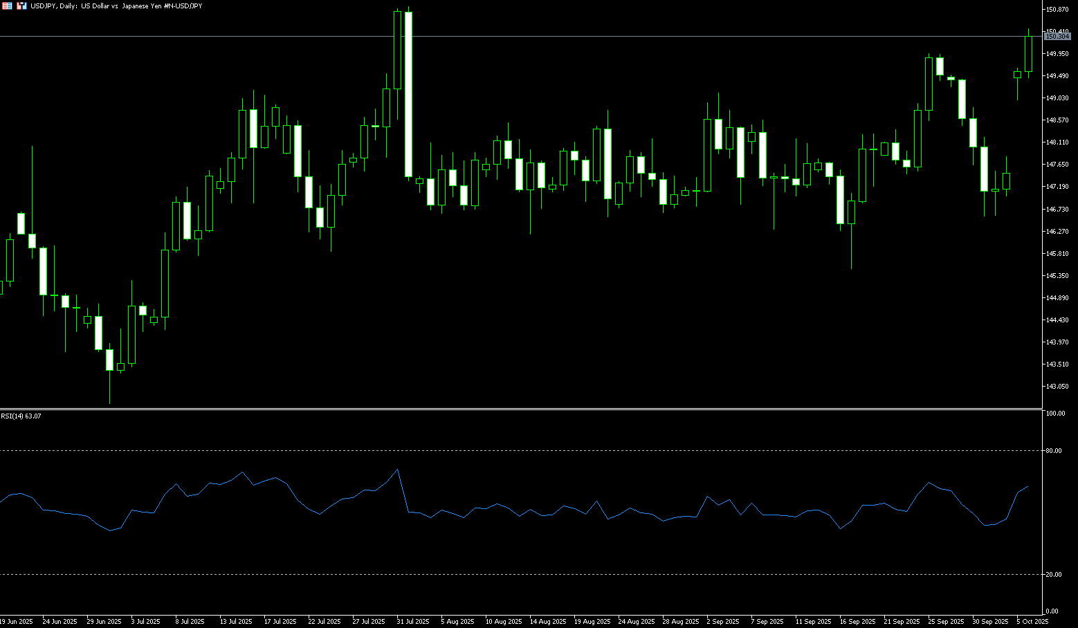The height and width of the screenshot is (628, 1078).
Task: Click the 100.00 label on RSI scale
Action: pyautogui.click(x=1055, y=414)
